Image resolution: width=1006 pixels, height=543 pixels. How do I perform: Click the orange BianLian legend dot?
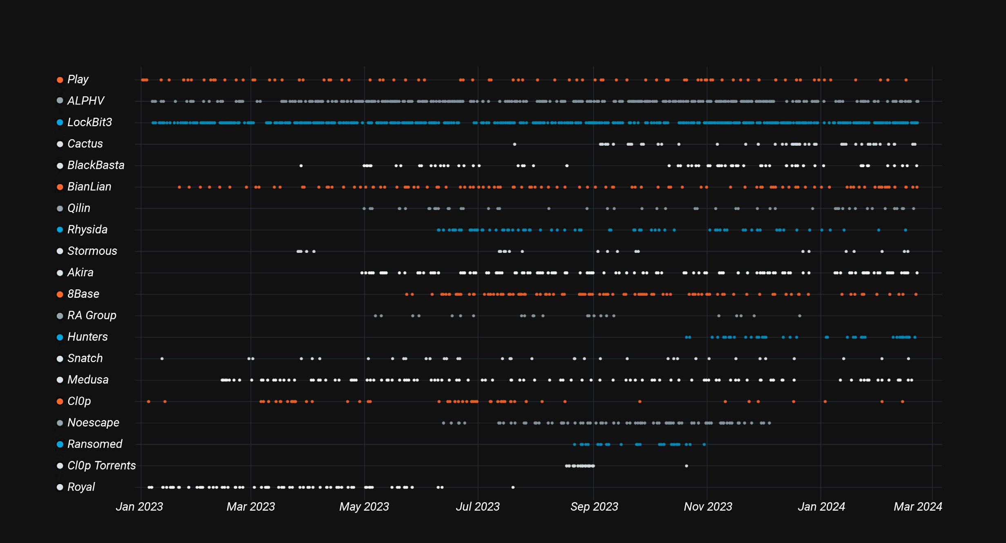[x=60, y=187]
